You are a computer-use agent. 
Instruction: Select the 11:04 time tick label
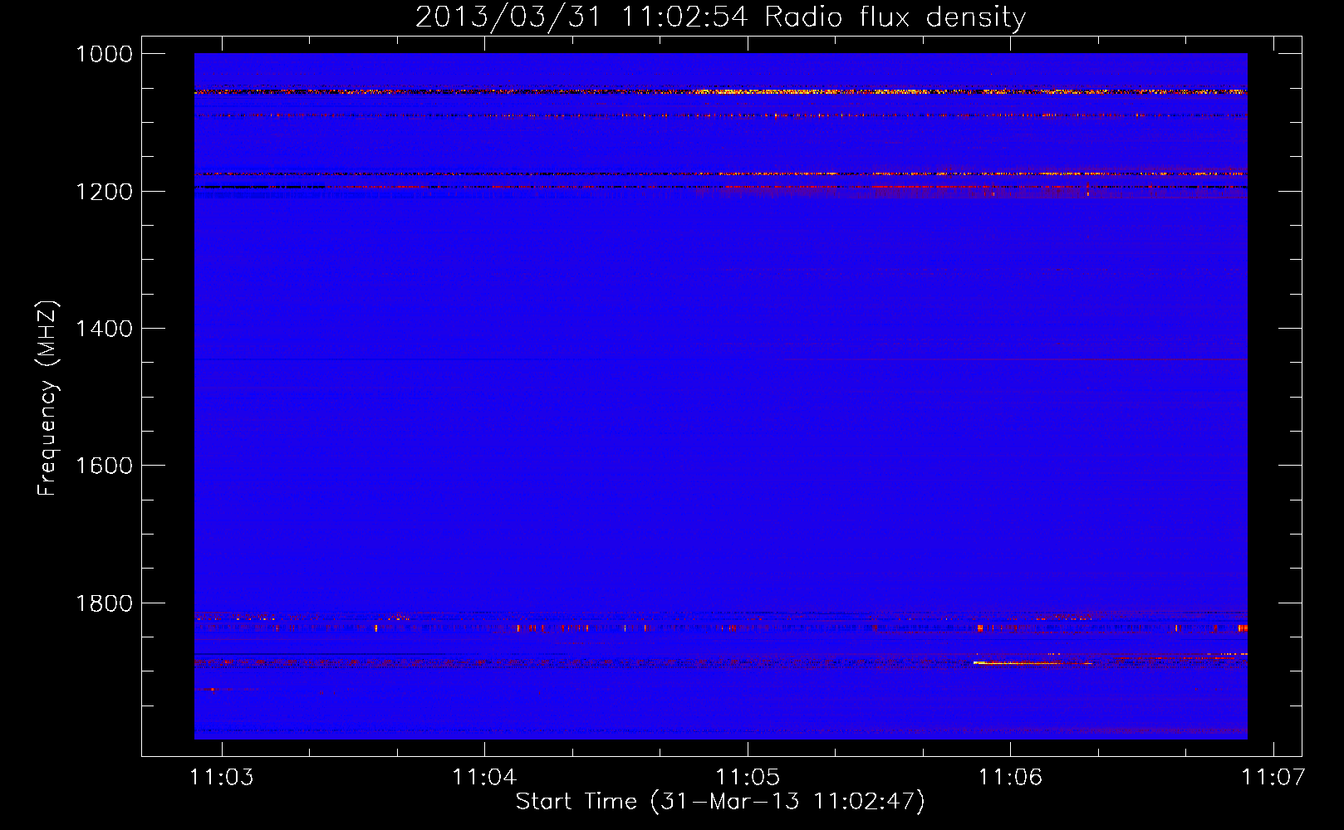tap(484, 777)
